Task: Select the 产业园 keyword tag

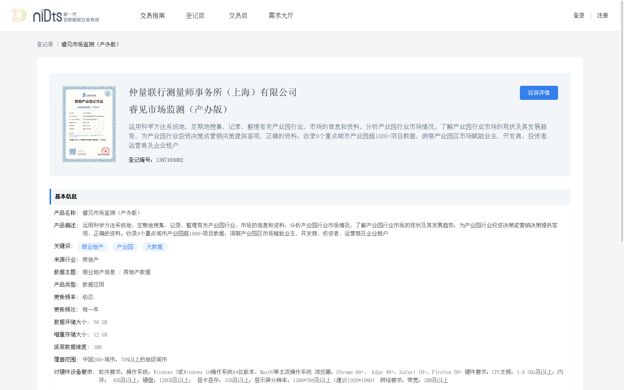Action: (125, 247)
